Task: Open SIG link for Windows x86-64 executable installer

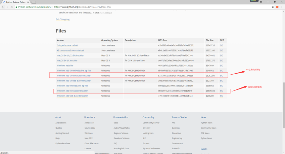Action: point(221,76)
